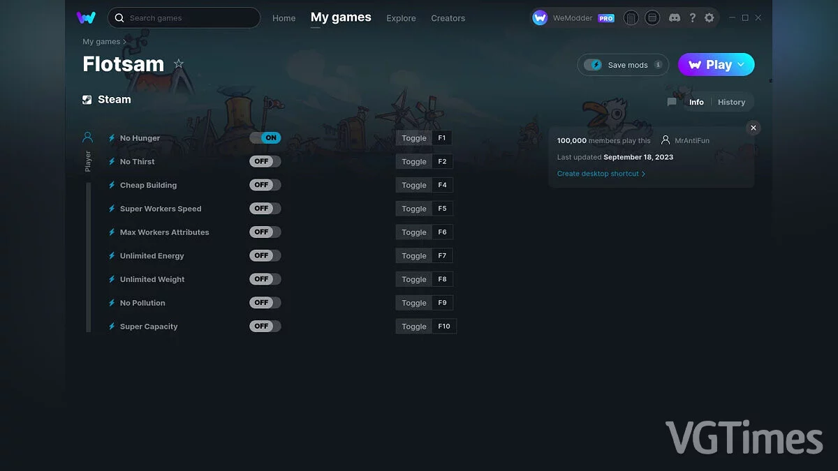Viewport: 838px width, 471px height.
Task: Open the comments chat bubble icon
Action: coord(672,102)
